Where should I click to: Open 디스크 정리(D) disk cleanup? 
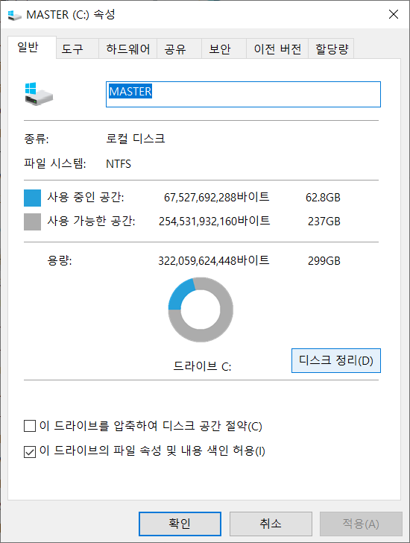click(x=336, y=360)
